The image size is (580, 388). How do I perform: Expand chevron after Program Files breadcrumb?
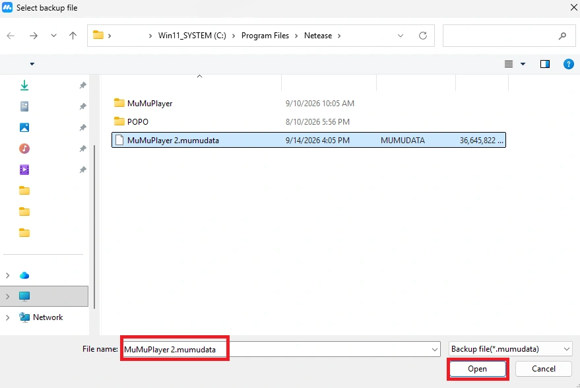point(296,36)
